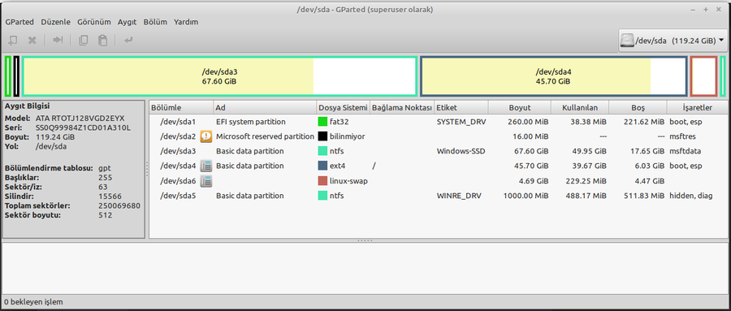Select the /dev/sda2 partition row
Image resolution: width=731 pixels, height=311 pixels.
click(x=439, y=136)
